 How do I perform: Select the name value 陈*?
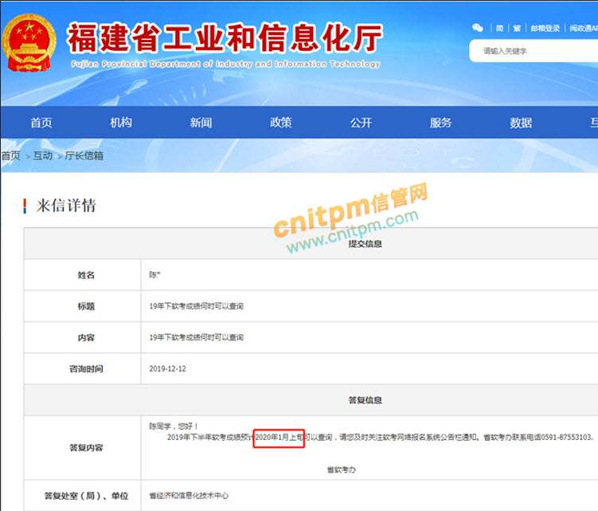154,274
